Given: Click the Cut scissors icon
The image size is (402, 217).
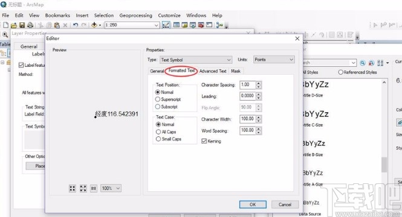Looking at the screenshot, I should (x=41, y=25).
